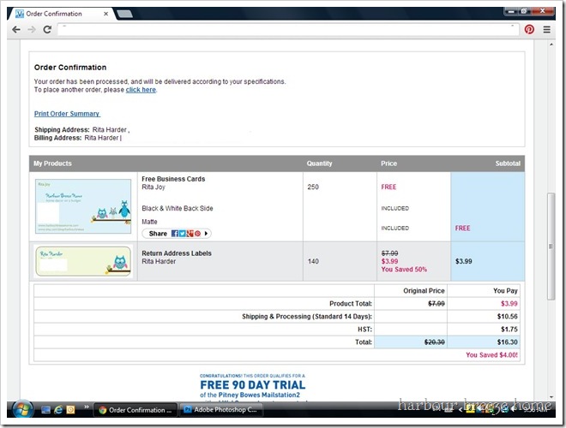The height and width of the screenshot is (428, 566).
Task: Click the $10.56 shipping amount
Action: coord(507,317)
